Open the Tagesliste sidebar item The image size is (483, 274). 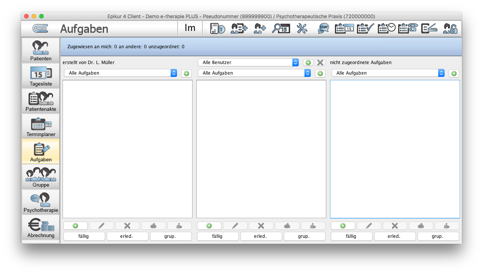[x=41, y=75]
